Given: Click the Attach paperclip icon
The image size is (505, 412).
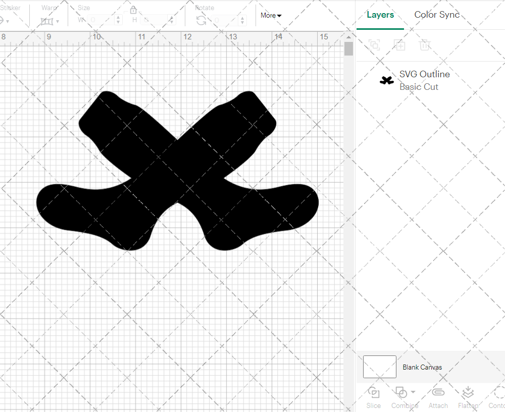Looking at the screenshot, I should click(x=438, y=397).
